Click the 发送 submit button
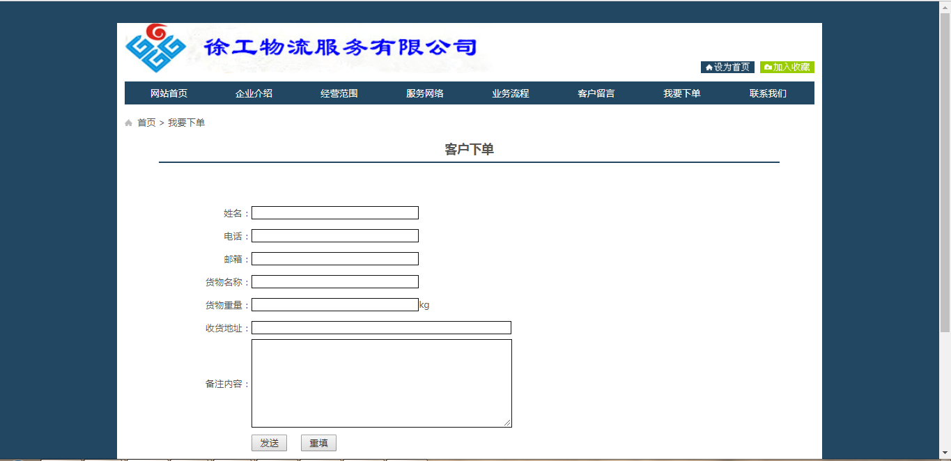The width and height of the screenshot is (951, 461). click(269, 443)
